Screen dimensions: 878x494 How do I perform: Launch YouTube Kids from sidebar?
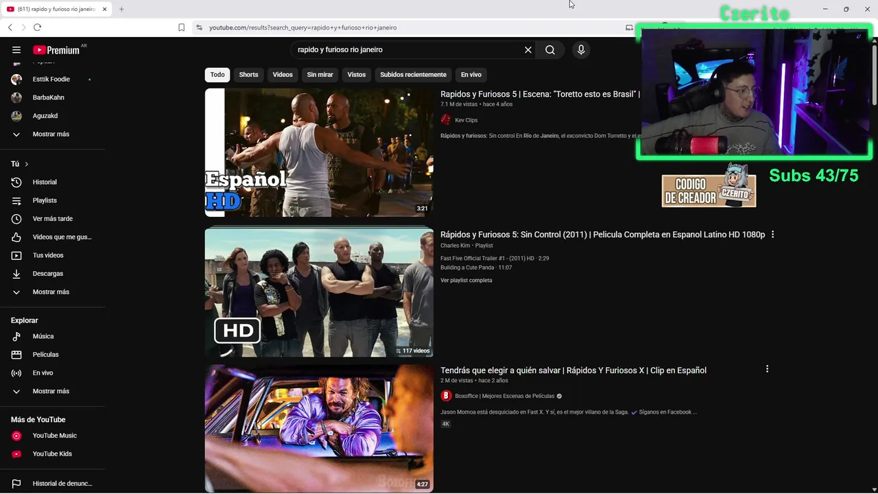52,454
